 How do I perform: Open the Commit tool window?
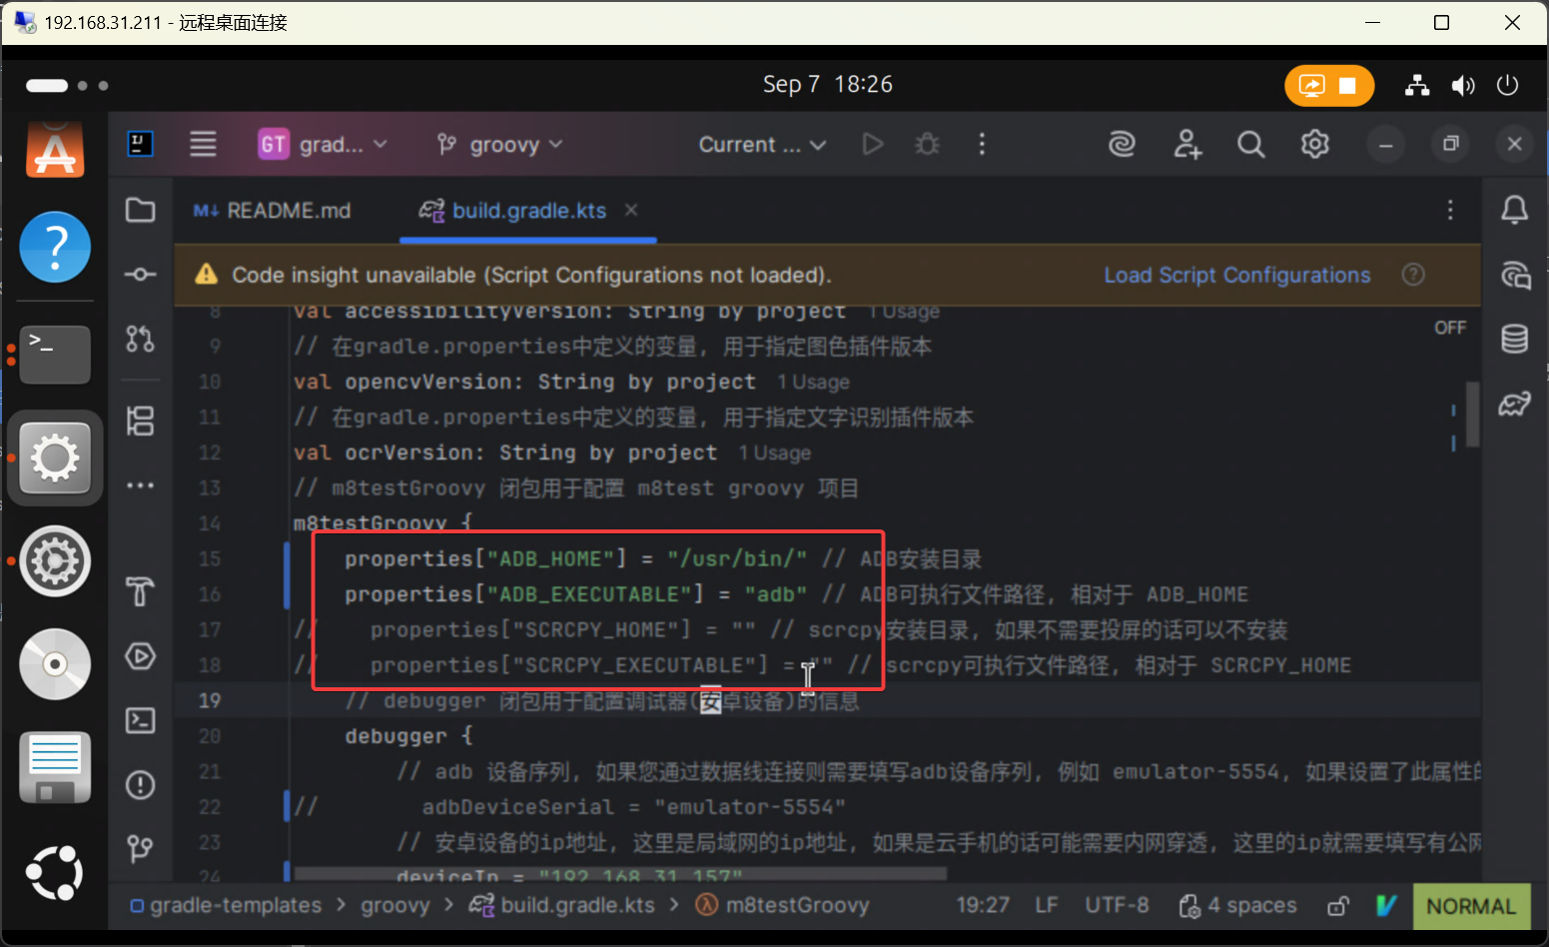[140, 275]
